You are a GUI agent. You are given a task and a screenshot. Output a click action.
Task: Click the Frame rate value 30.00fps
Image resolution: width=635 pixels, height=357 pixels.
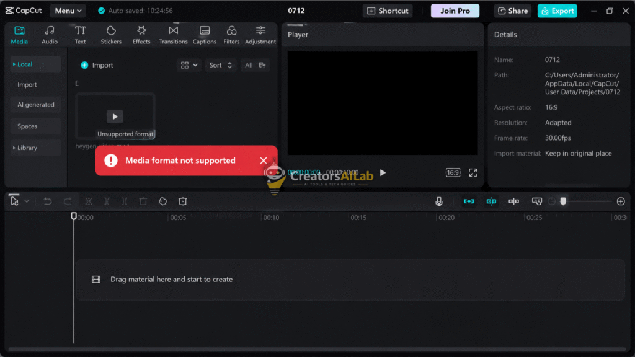(x=557, y=138)
